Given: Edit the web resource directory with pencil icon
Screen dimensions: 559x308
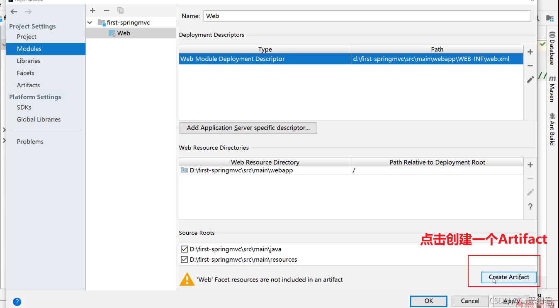Looking at the screenshot, I should point(530,192).
